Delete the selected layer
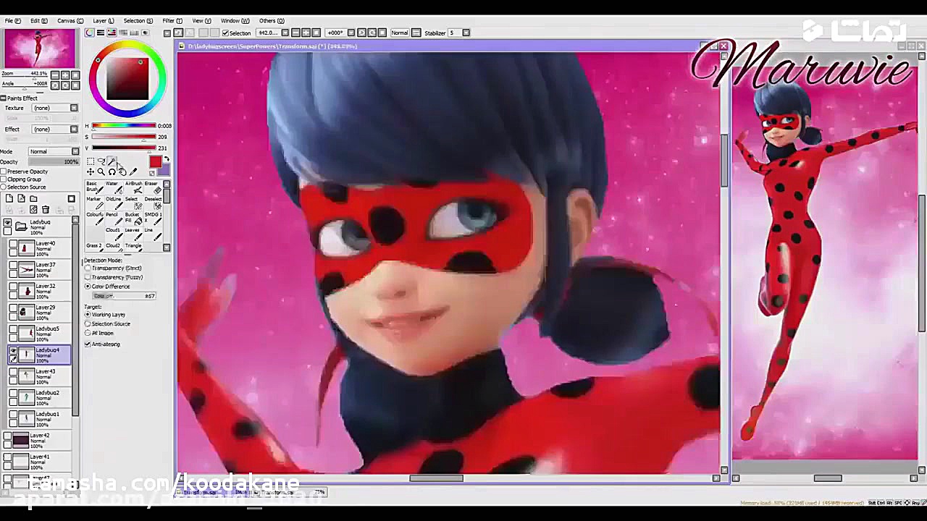 click(x=45, y=210)
